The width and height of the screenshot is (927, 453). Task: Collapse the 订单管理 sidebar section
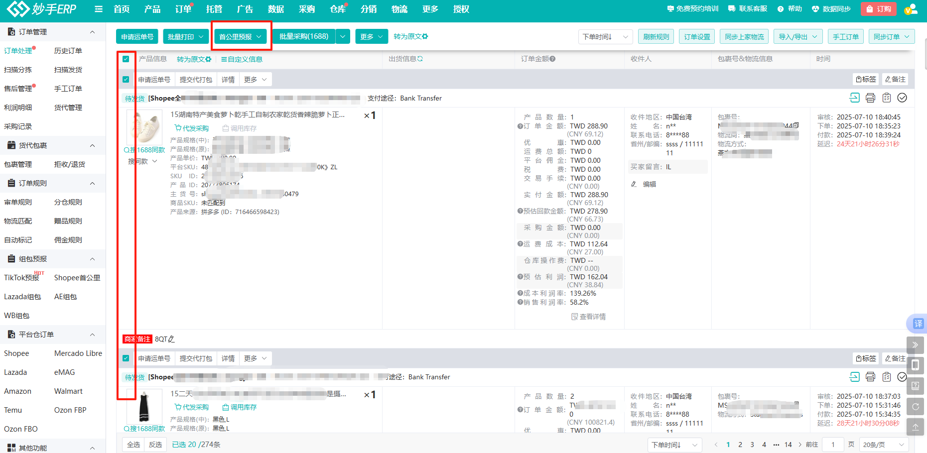click(x=92, y=32)
